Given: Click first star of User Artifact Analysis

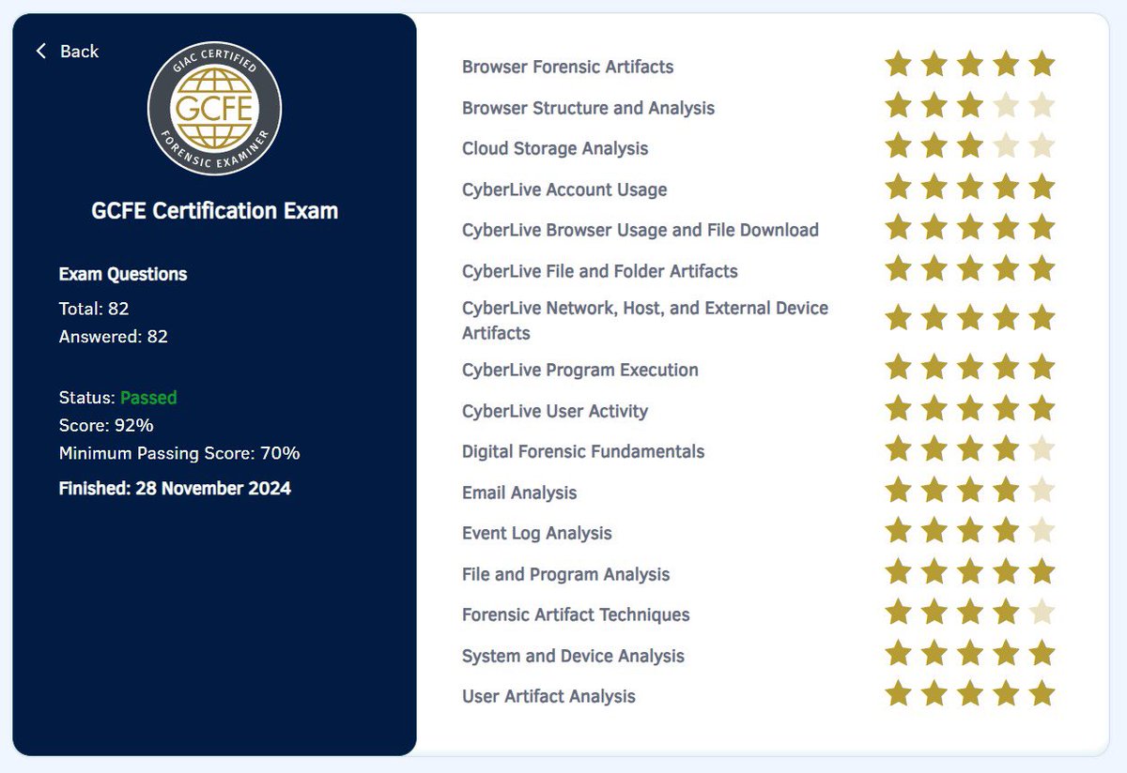Looking at the screenshot, I should click(899, 693).
